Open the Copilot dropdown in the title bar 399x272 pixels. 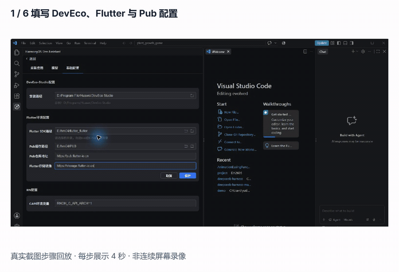pyautogui.click(x=275, y=43)
